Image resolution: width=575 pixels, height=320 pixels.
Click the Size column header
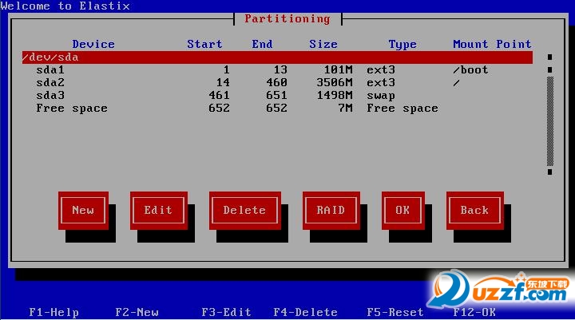click(323, 45)
